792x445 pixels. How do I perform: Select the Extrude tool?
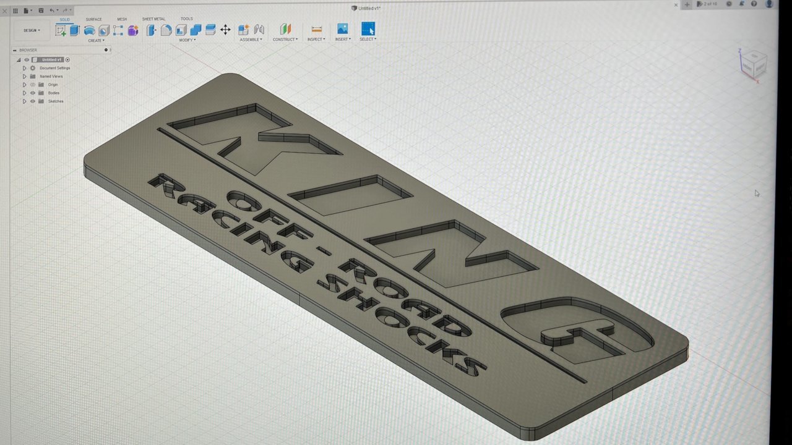coord(75,30)
